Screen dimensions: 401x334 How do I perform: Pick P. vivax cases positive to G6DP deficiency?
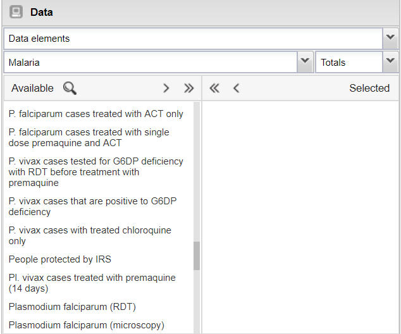point(92,206)
